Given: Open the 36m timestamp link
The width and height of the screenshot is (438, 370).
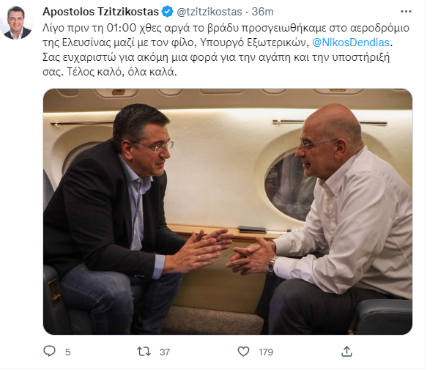Looking at the screenshot, I should [262, 12].
